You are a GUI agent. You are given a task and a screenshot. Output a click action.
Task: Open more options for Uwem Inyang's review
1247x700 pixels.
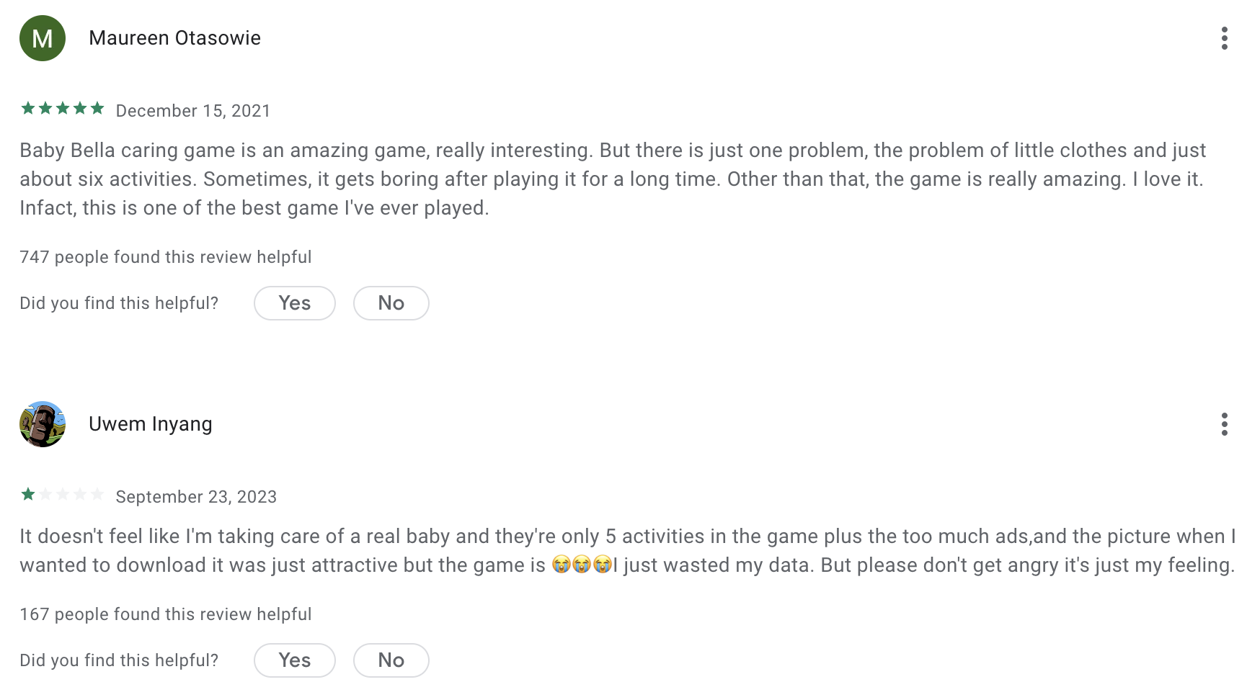pyautogui.click(x=1224, y=424)
